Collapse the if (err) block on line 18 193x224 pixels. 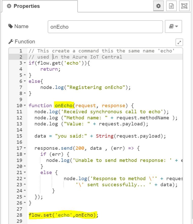25,154
